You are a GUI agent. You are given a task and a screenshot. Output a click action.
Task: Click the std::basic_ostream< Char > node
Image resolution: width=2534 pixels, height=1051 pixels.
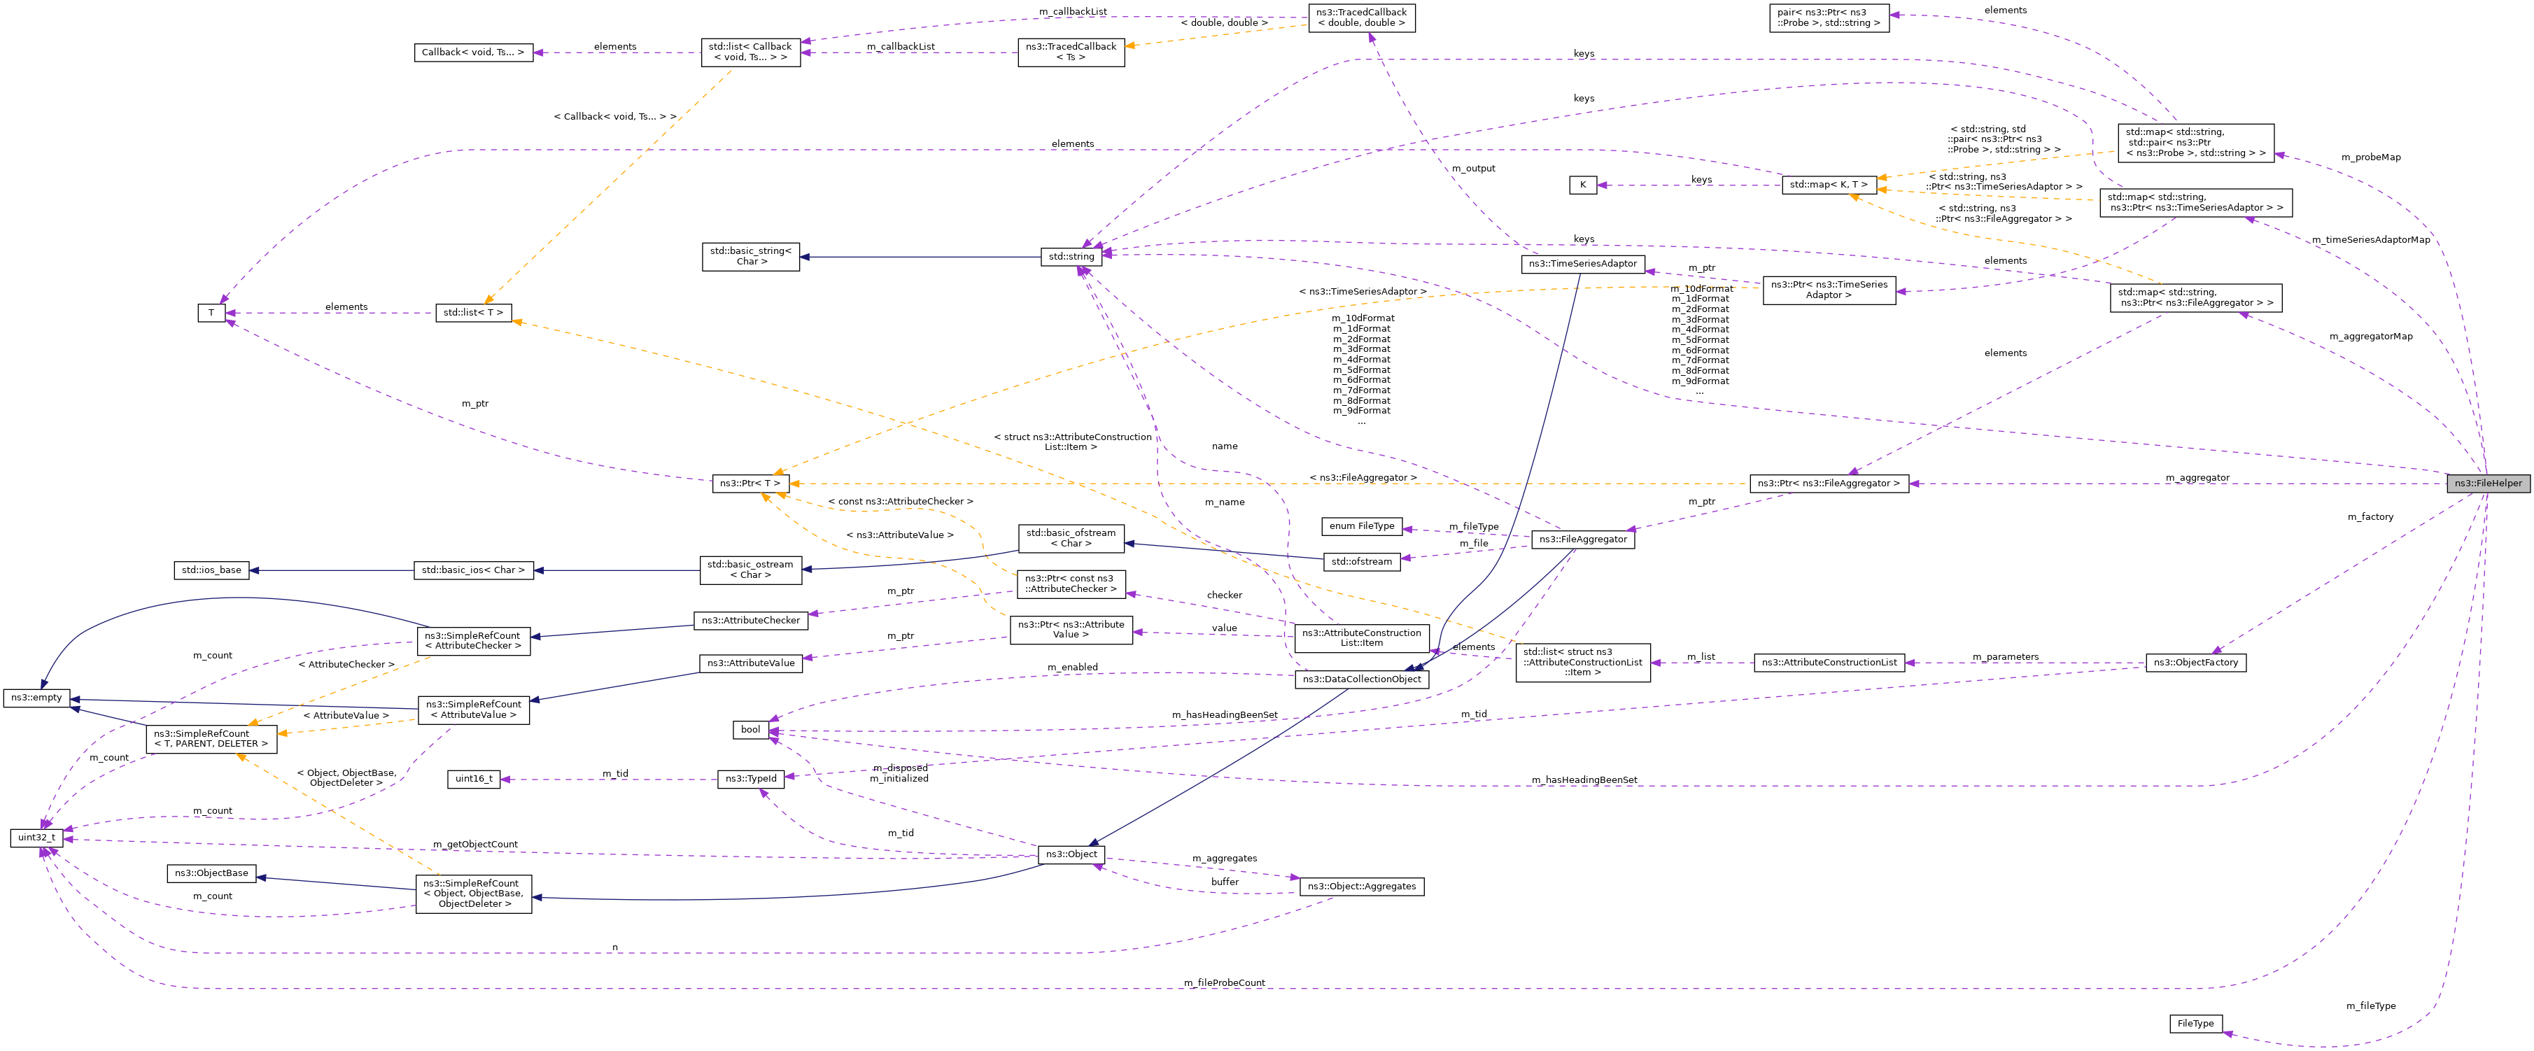click(751, 570)
